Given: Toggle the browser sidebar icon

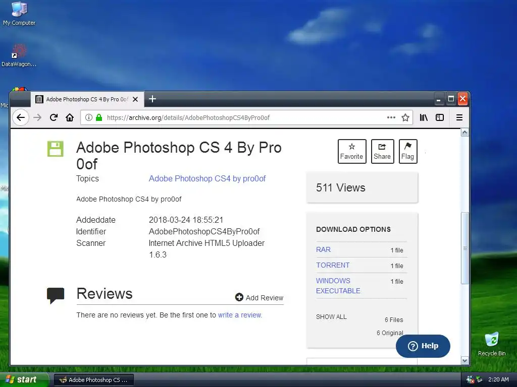Looking at the screenshot, I should click(x=440, y=117).
